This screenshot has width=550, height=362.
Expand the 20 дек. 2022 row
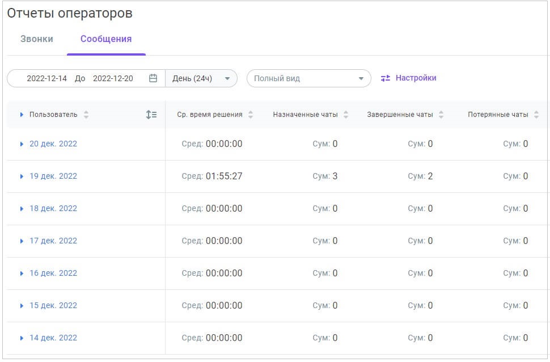tap(22, 144)
